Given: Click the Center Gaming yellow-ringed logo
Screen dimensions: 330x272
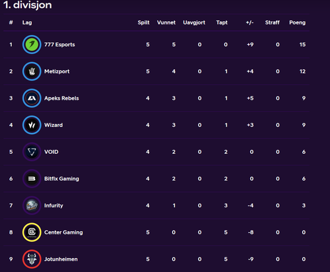Looking at the screenshot, I should point(32,232).
